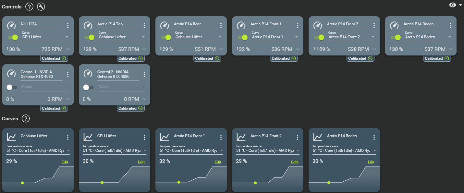The image size is (464, 193).
Task: Expand the 528 RPM chevron on Arctic P14 Front 2
Action: click(x=374, y=49)
